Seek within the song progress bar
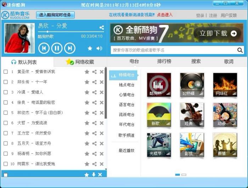Screen dimensions: 248x188 [x=71, y=32]
